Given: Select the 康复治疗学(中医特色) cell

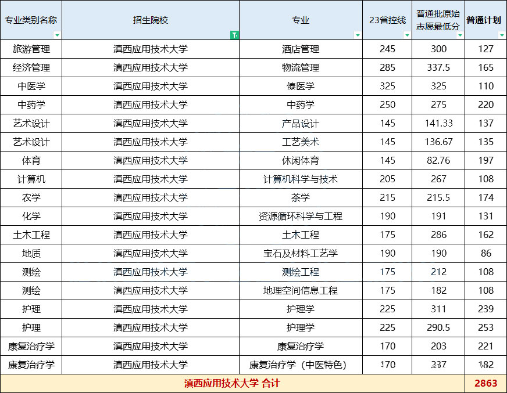Looking at the screenshot, I should [300, 365].
